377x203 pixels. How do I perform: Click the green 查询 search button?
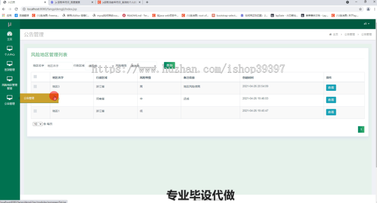170,65
